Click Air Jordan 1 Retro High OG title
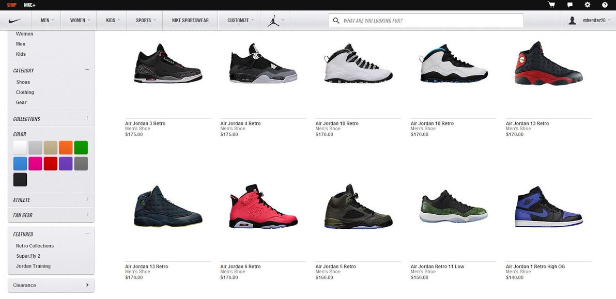616x299 pixels. 535,267
